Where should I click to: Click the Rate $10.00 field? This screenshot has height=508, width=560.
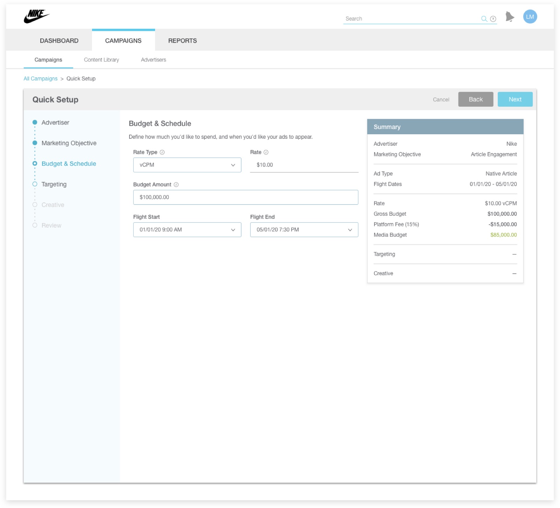304,165
